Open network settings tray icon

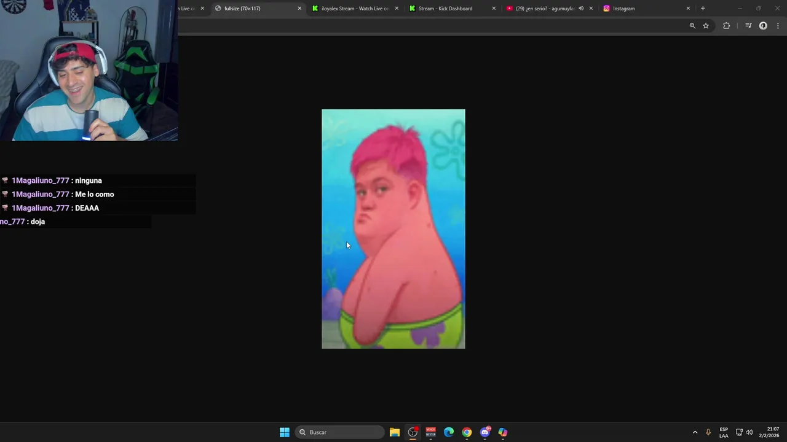(739, 432)
